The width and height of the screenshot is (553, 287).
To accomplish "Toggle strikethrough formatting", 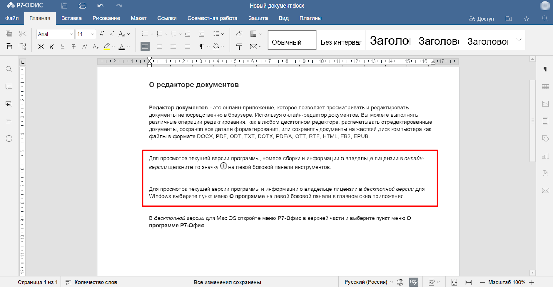I will [x=74, y=46].
